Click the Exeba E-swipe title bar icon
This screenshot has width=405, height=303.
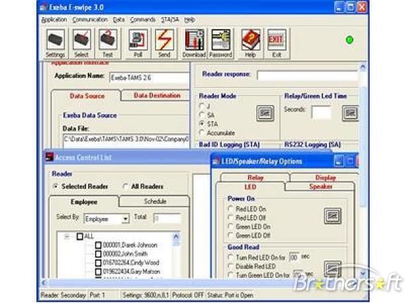[x=43, y=7]
